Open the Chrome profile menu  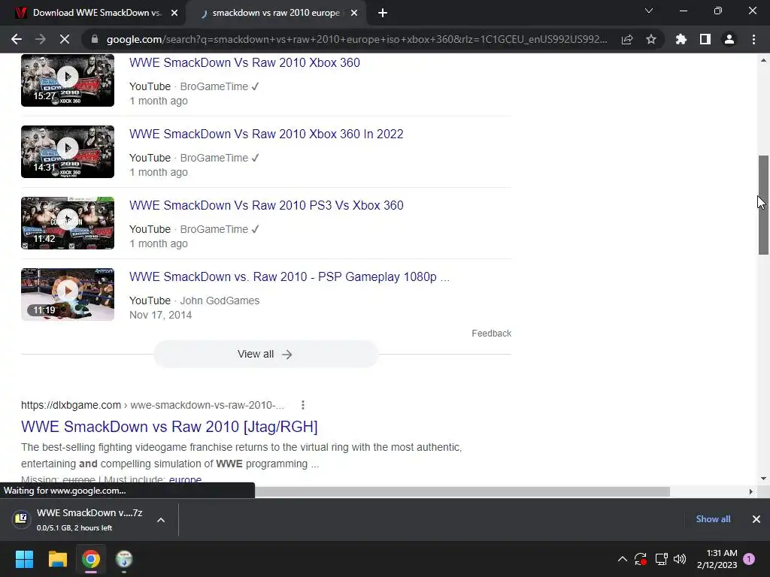coord(729,39)
